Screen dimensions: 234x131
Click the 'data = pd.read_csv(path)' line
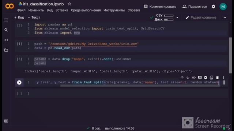click(x=58, y=48)
